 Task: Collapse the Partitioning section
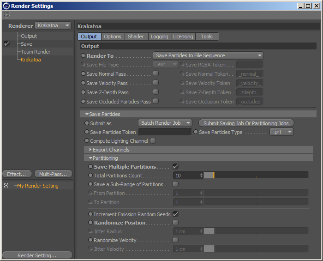pyautogui.click(x=90, y=158)
